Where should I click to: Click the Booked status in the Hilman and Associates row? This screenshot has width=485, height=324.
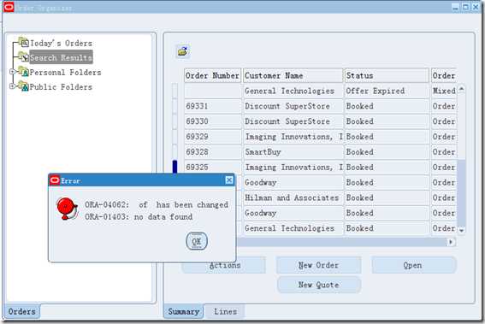click(387, 197)
